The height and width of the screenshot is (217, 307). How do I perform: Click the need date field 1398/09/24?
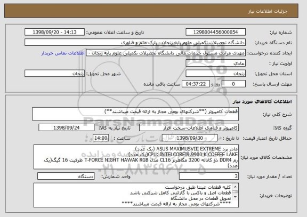click(67, 128)
